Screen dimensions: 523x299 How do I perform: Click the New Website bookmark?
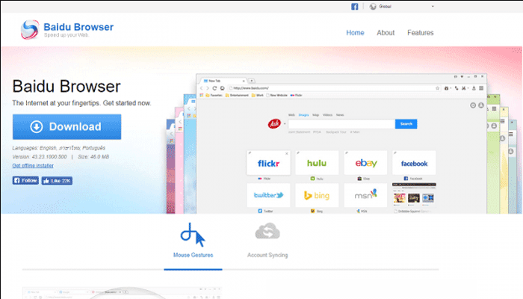coord(276,95)
